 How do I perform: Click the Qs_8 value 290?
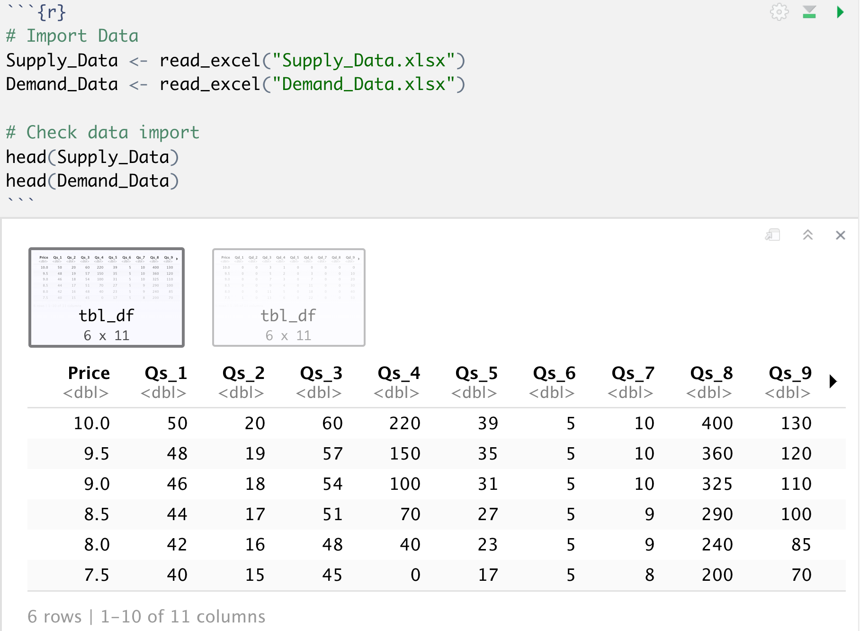717,514
